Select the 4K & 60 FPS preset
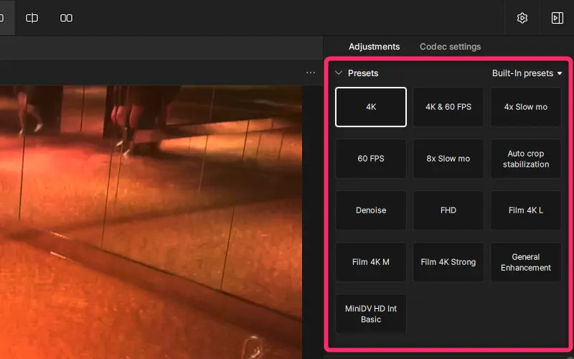This screenshot has width=574, height=359. point(448,107)
